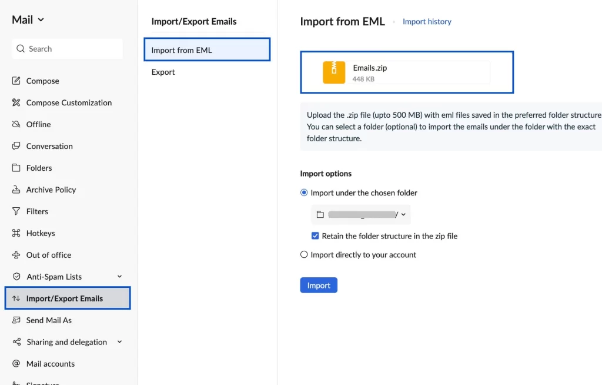
Task: Select Import from EML menu entry
Action: point(182,51)
